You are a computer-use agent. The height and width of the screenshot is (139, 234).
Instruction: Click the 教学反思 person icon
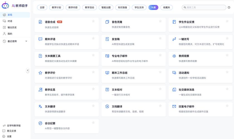(x=40, y=90)
